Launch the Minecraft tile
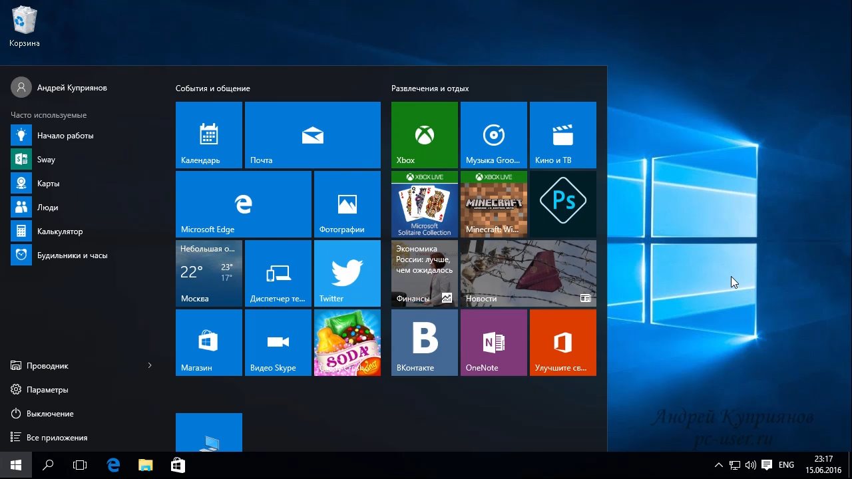Viewport: 852px width, 479px height. click(493, 204)
